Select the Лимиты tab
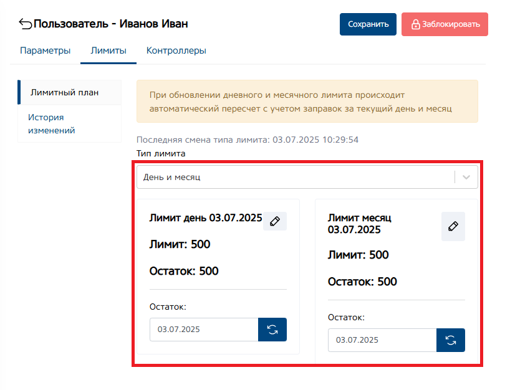This screenshot has width=510, height=390. 108,51
